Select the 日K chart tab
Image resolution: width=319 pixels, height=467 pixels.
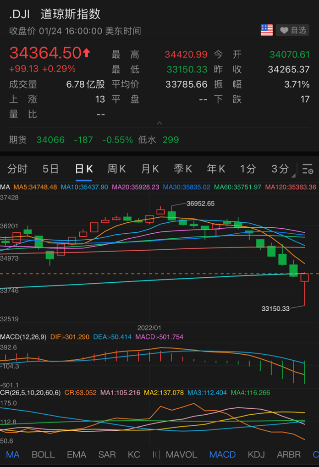(84, 169)
